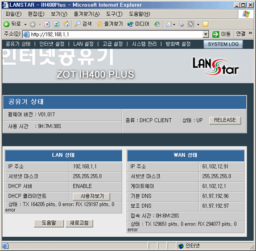Screen dimensions: 256x251
Task: Maximize the Internet Explorer window
Action: click(243, 5)
